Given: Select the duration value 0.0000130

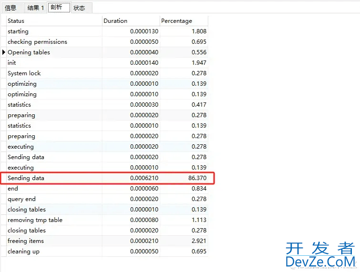Looking at the screenshot, I should click(x=144, y=31).
